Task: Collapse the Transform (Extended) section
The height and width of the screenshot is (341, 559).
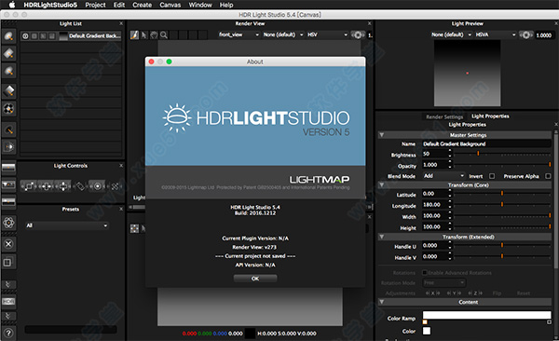Action: click(382, 237)
